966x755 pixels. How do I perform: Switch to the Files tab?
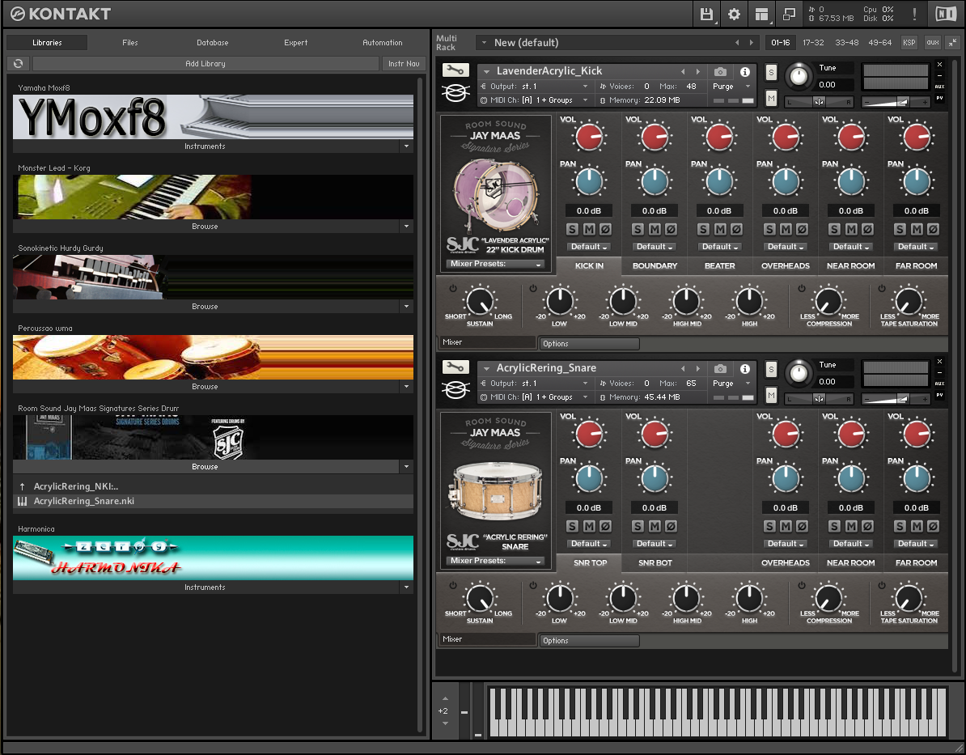130,43
